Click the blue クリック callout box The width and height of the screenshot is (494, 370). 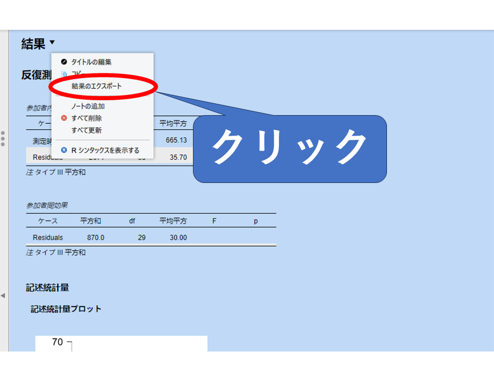coord(290,149)
